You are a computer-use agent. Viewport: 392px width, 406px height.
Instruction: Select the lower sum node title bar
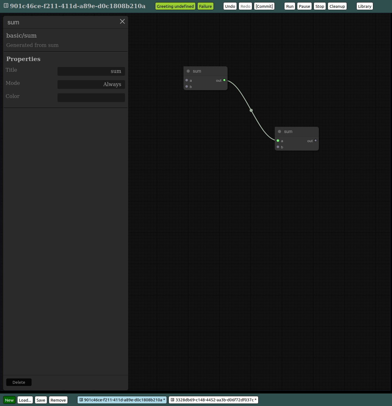point(297,131)
